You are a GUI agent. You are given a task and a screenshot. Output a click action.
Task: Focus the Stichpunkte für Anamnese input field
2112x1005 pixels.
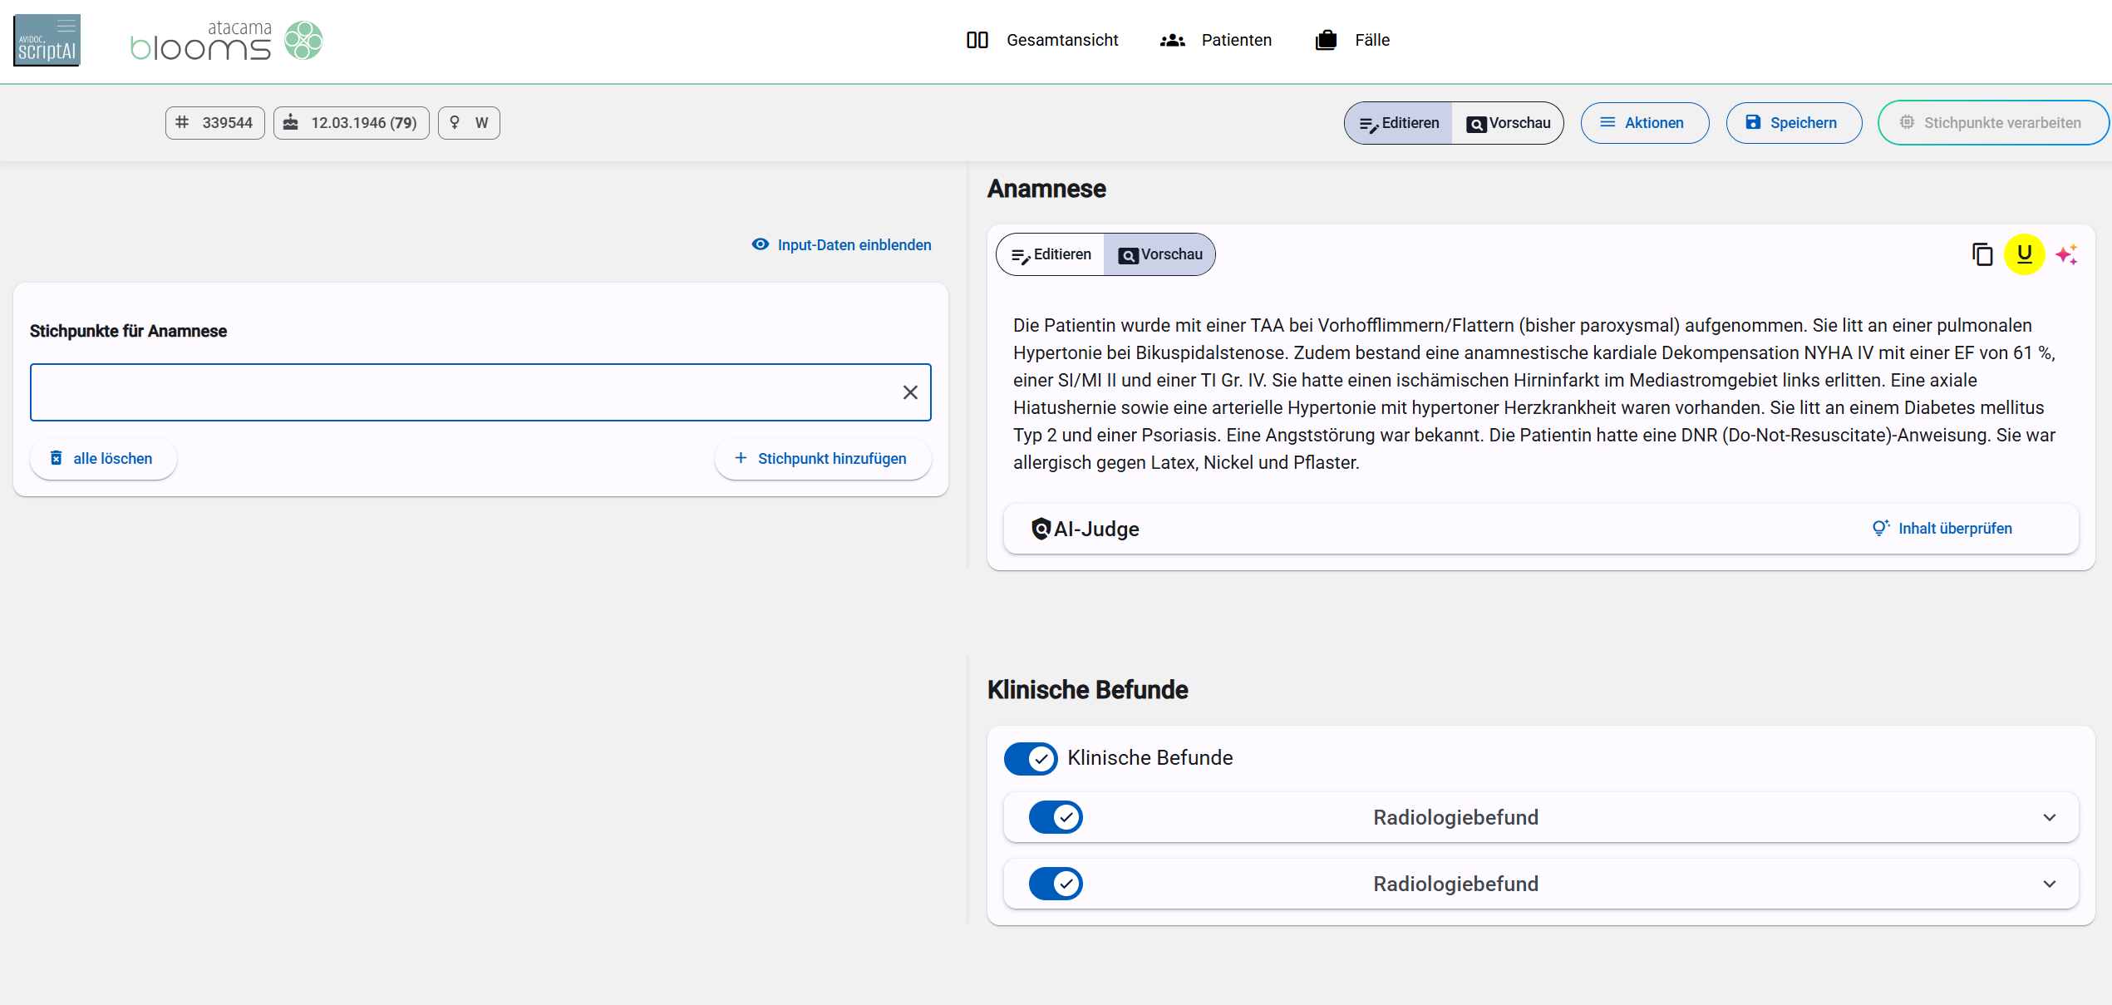[480, 392]
